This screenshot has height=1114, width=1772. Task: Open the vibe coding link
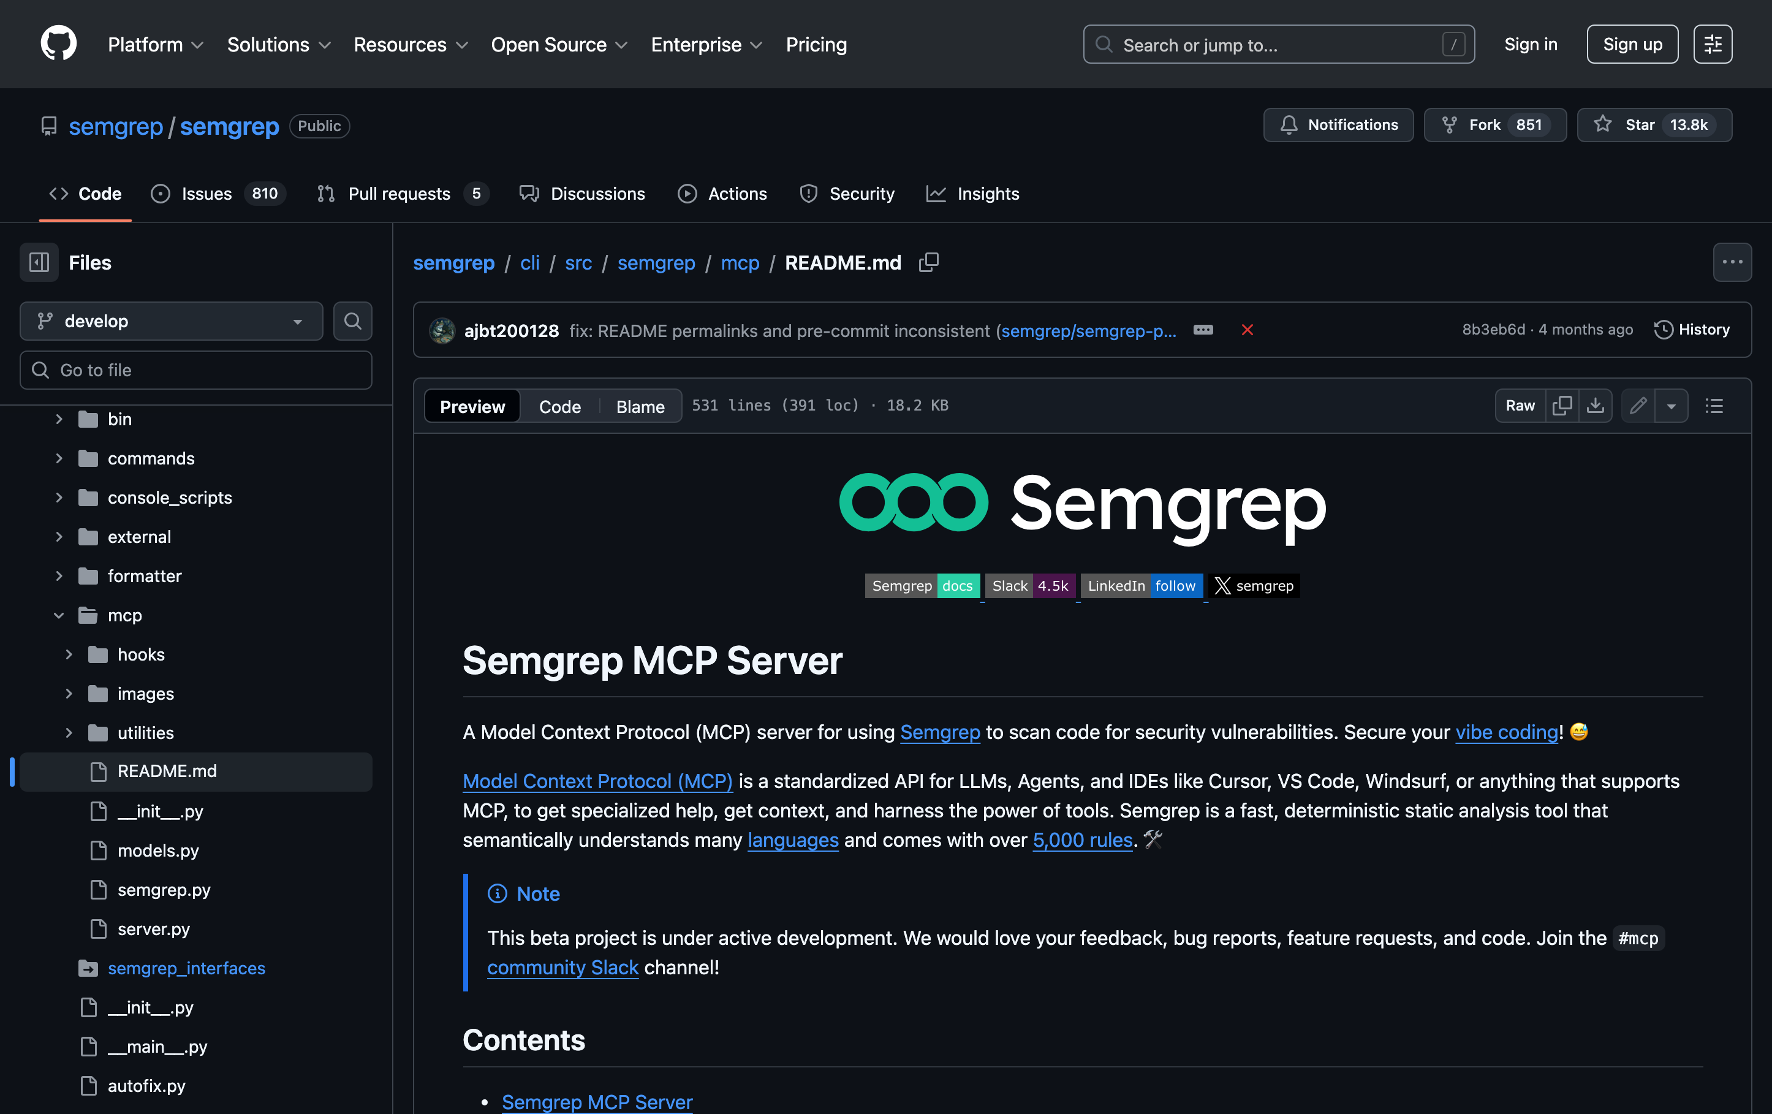click(1506, 732)
